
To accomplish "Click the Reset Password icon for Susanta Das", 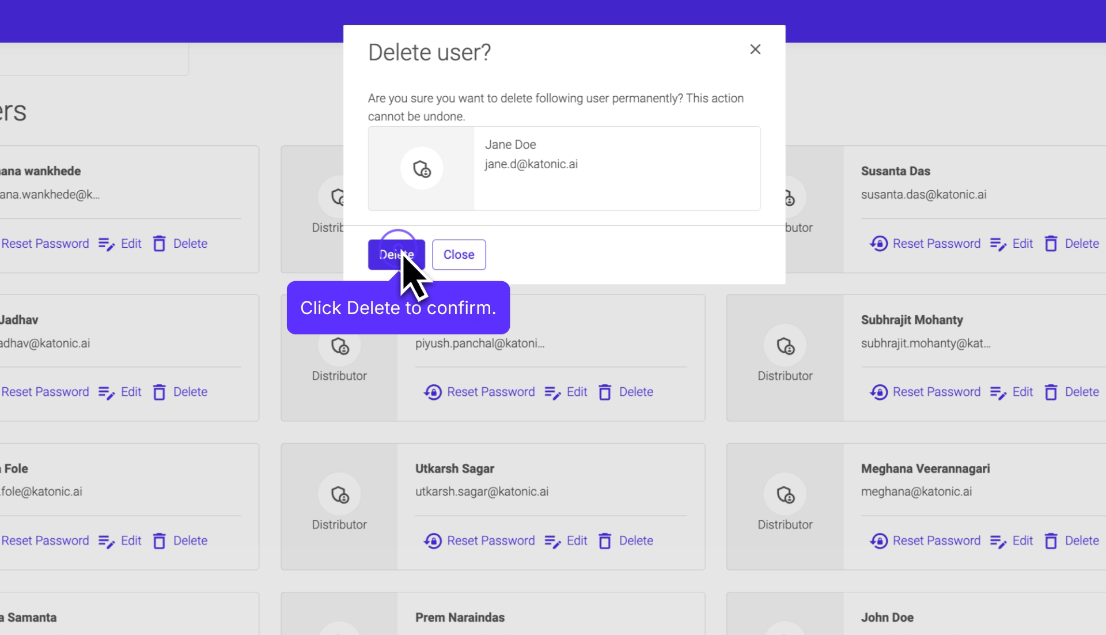I will click(878, 243).
